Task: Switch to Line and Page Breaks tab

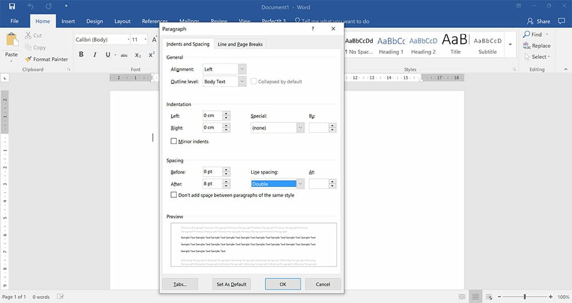Action: (240, 44)
